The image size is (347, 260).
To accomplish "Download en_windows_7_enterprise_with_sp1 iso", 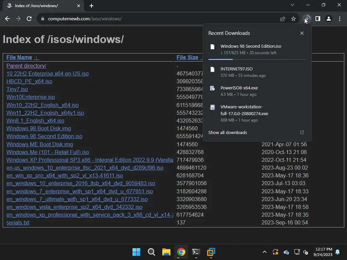I will click(80, 192).
